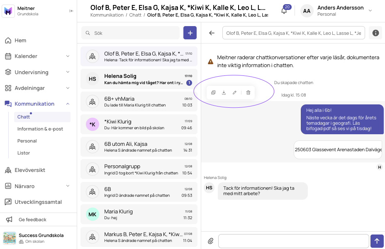Expand the Undervisning section
The width and height of the screenshot is (385, 249).
pos(37,72)
